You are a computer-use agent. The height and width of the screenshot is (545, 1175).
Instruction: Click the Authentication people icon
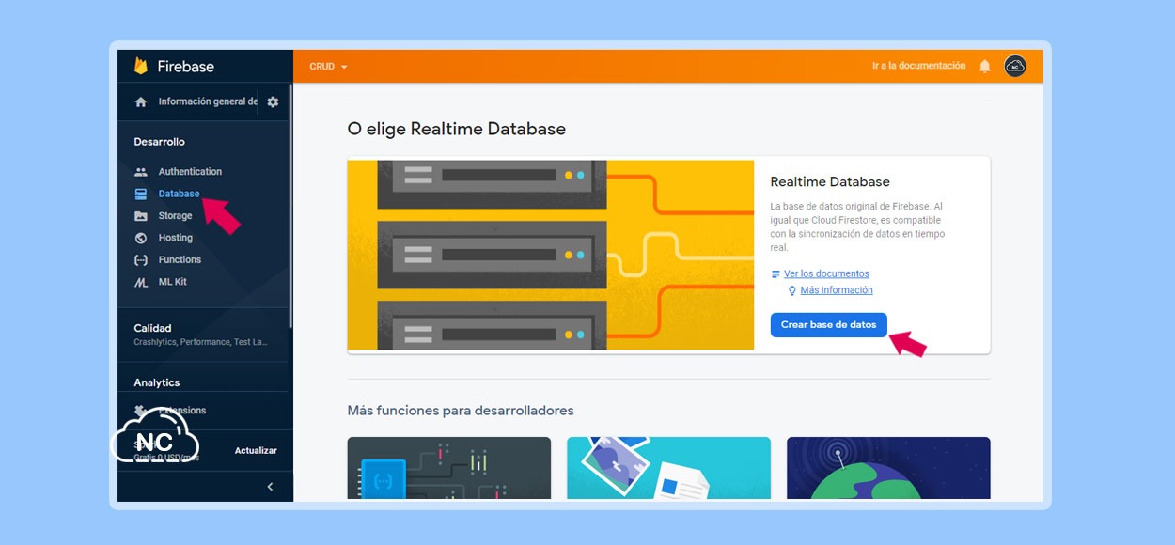pos(141,172)
